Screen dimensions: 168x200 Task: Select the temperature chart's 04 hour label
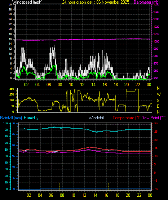[40, 195]
